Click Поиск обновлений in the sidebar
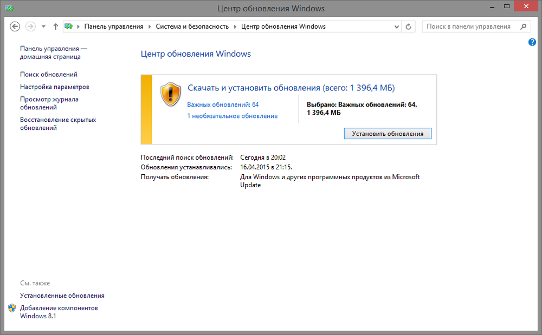Image resolution: width=542 pixels, height=335 pixels. [49, 75]
